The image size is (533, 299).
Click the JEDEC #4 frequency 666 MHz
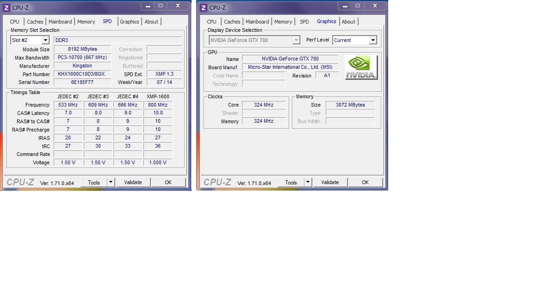(x=128, y=105)
